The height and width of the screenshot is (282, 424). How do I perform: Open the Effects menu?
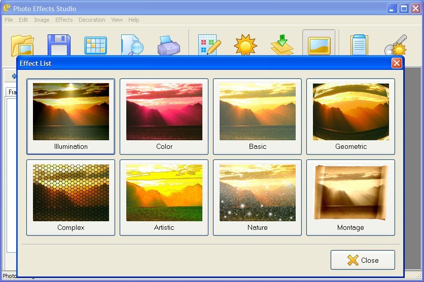tap(64, 20)
